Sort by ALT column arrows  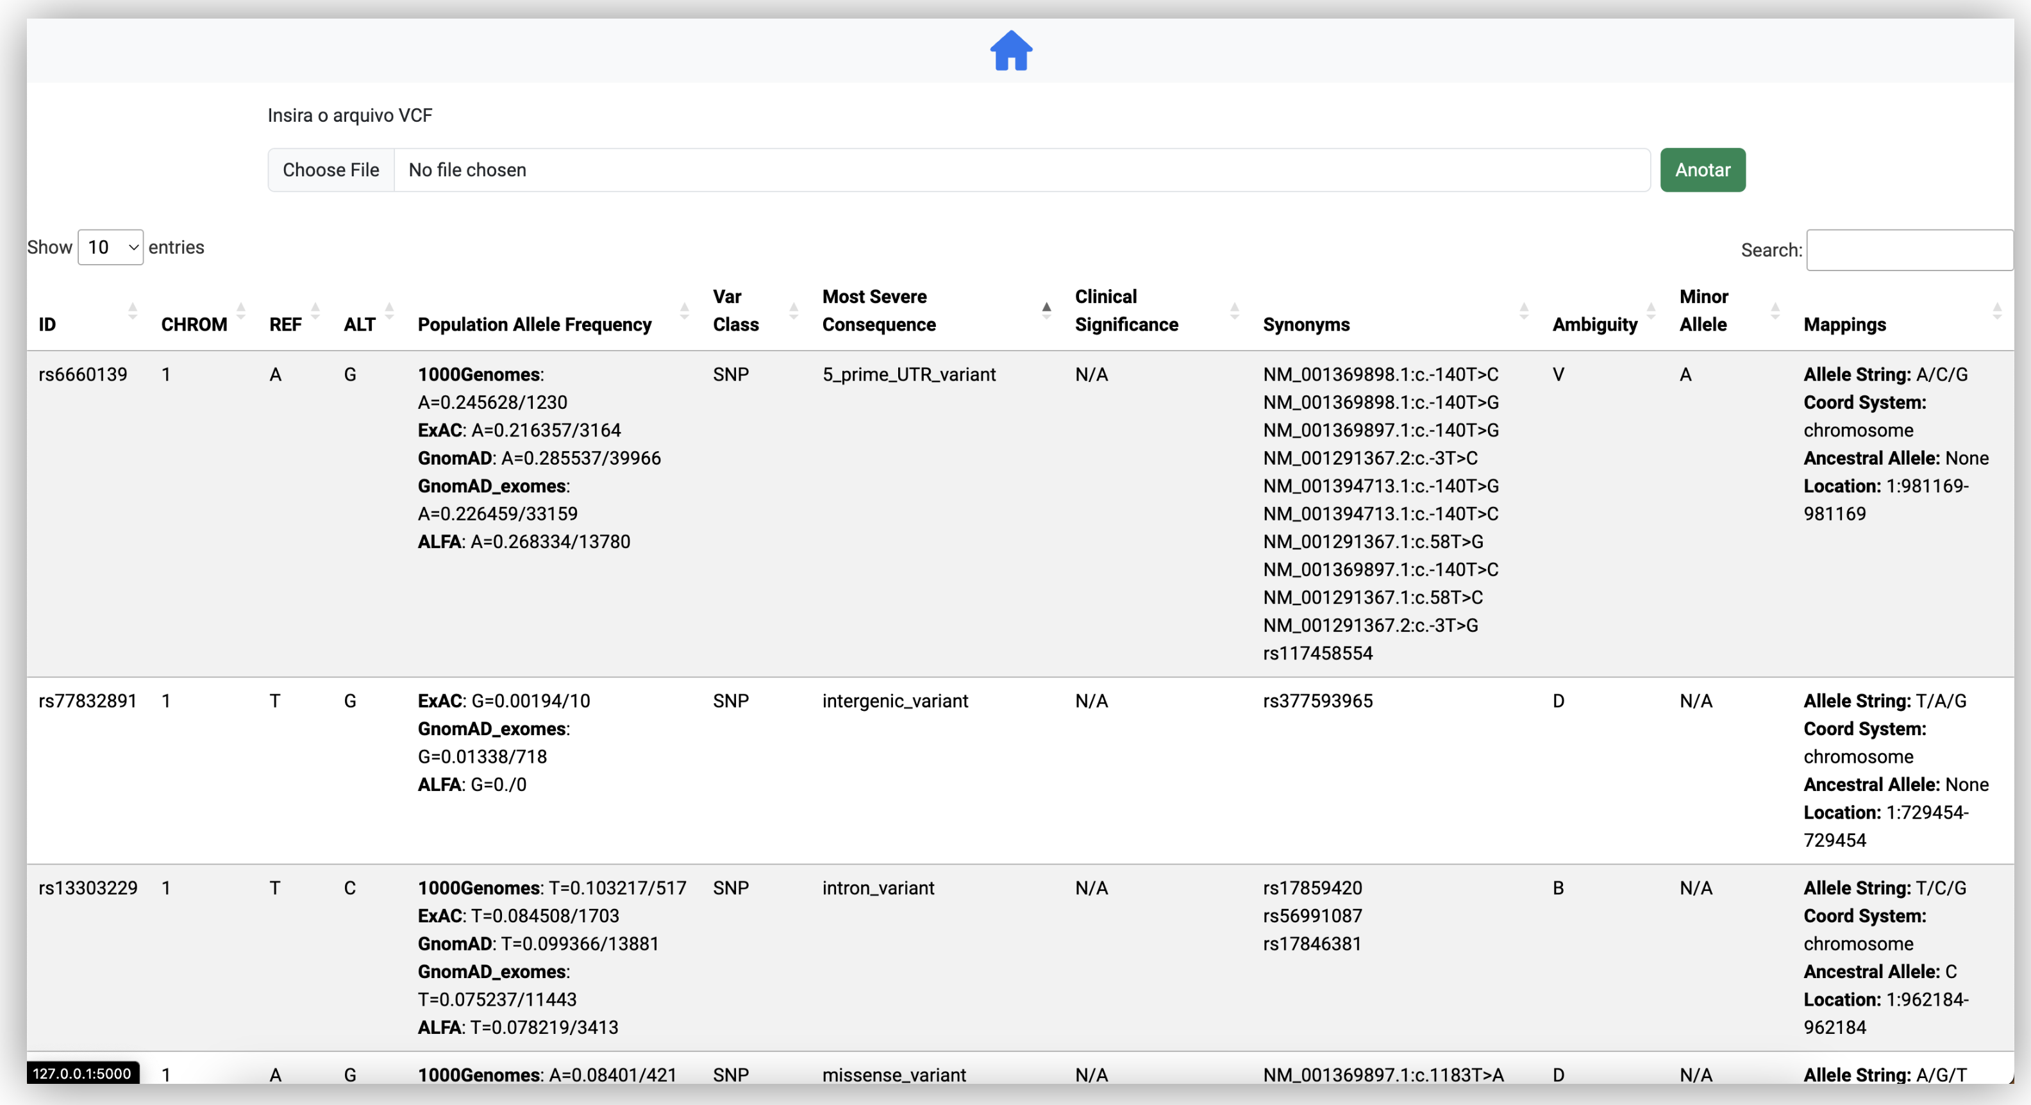pyautogui.click(x=390, y=310)
